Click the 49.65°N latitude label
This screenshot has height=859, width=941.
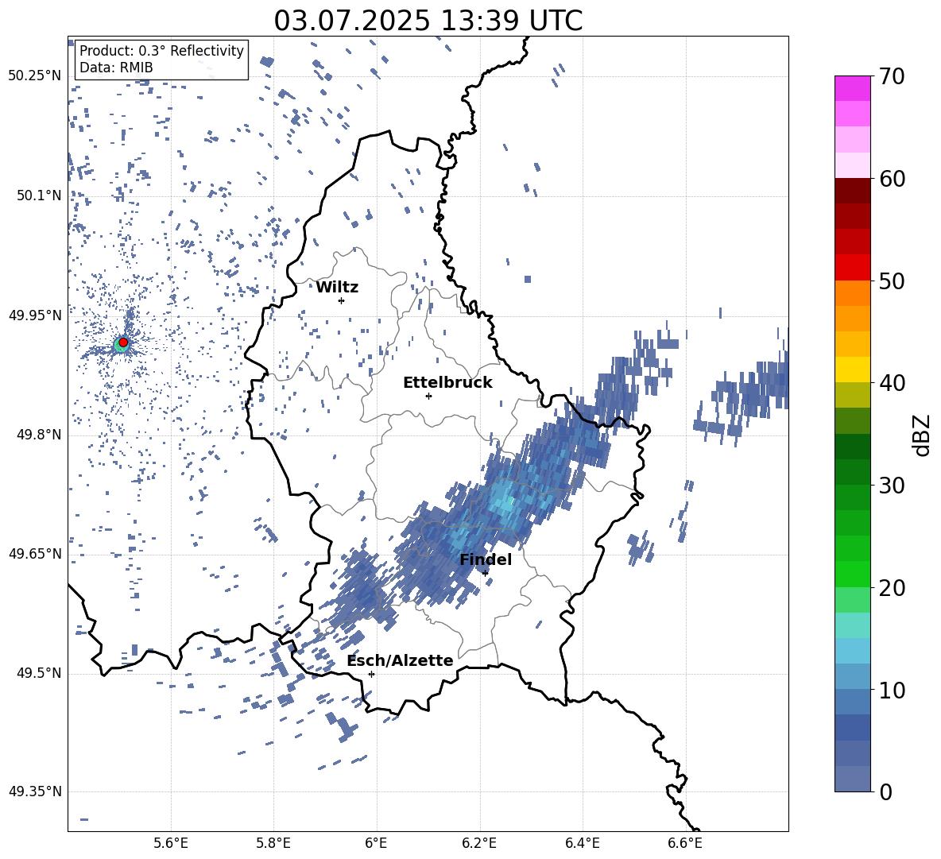(x=35, y=553)
